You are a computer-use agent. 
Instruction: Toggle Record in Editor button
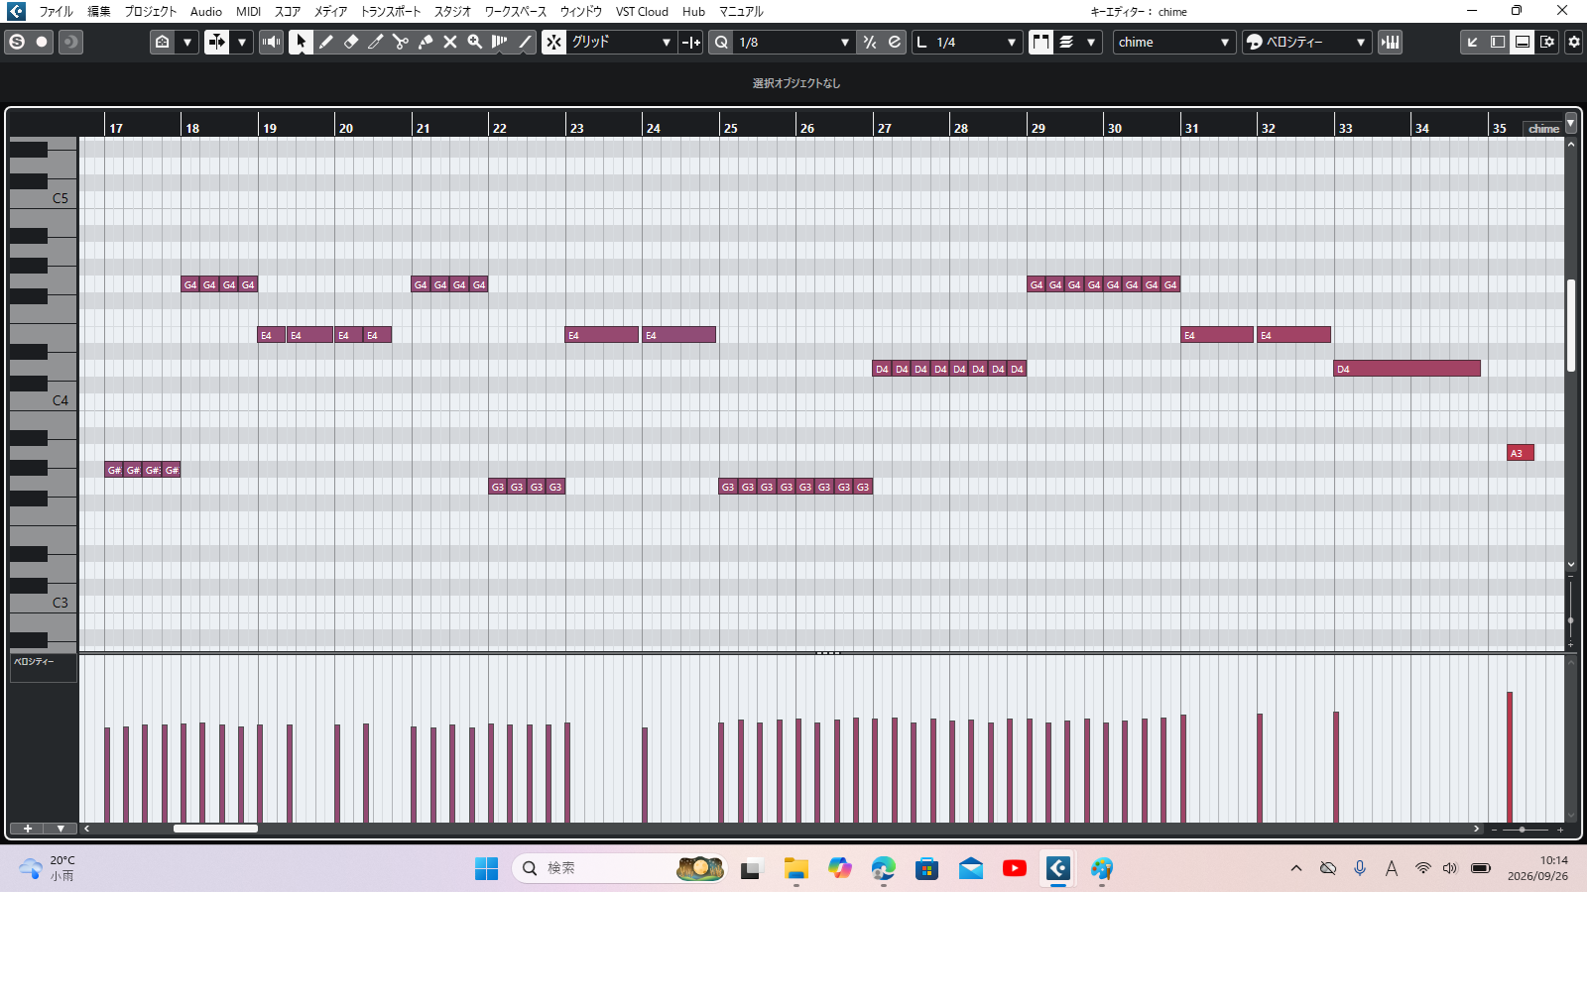42,42
